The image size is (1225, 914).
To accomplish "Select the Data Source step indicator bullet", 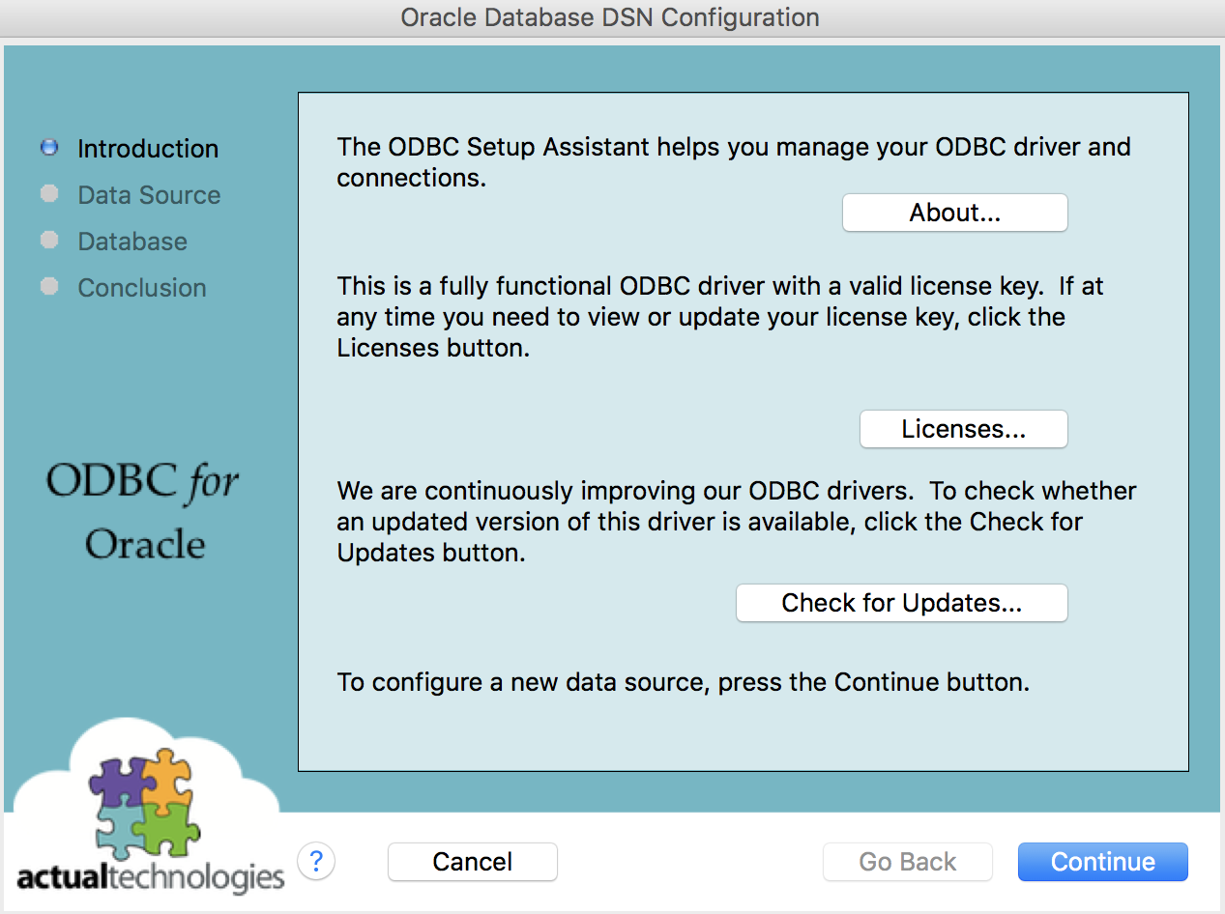I will click(49, 193).
